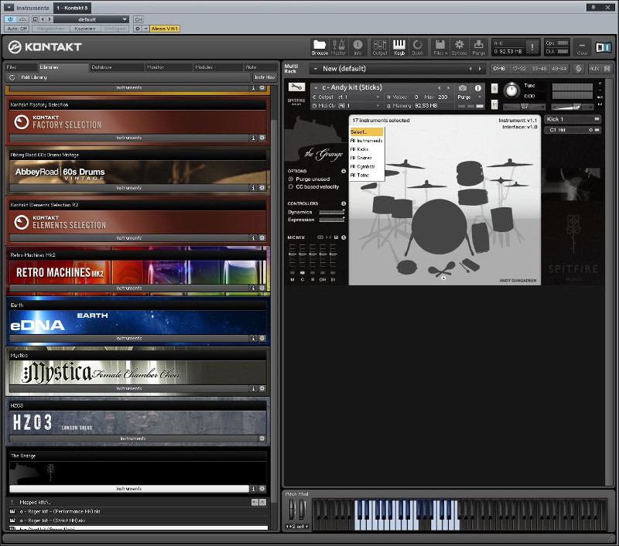
Task: Click the Dynamics controller slider
Action: [x=332, y=212]
